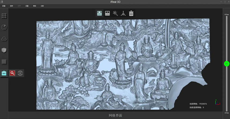This screenshot has height=119, width=230.
Task: Click the circular scan gauge sidebar icon
Action: [x=4, y=27]
